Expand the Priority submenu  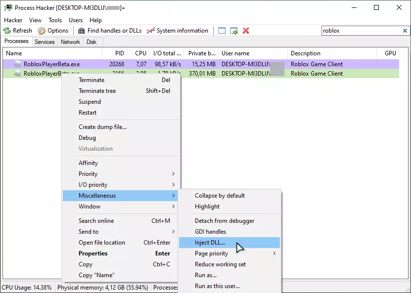click(122, 174)
